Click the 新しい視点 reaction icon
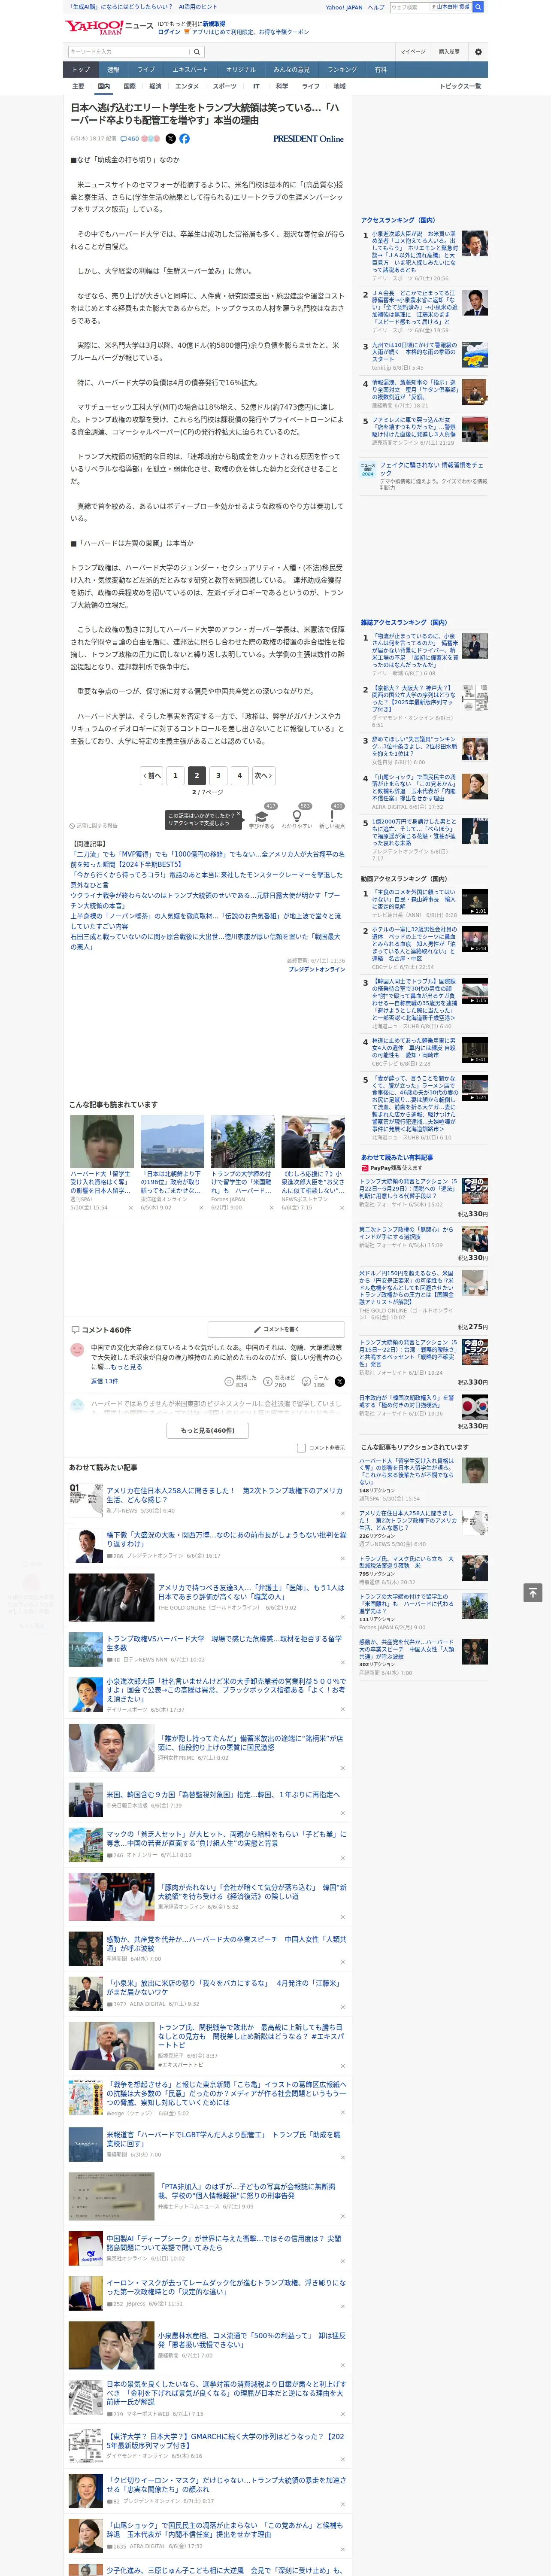Viewport: 551px width, 2576px height. 332,817
